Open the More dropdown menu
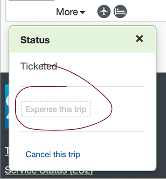Screen dimensions: 166x179 71,12
